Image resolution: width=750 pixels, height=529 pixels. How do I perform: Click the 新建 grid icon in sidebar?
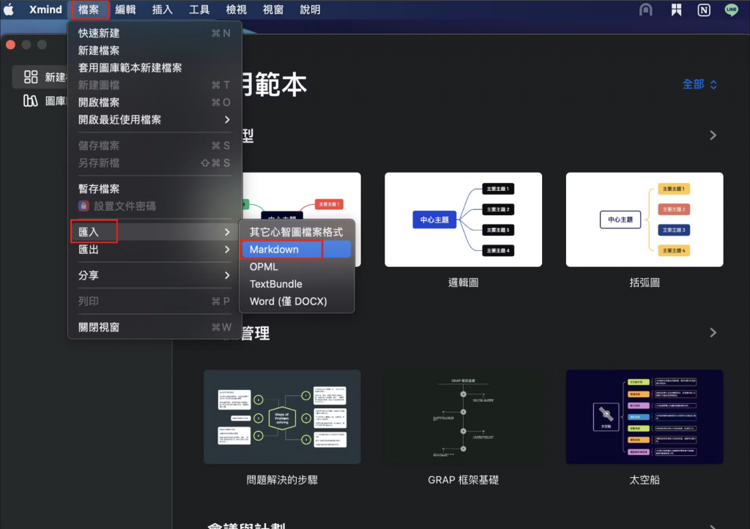click(31, 77)
